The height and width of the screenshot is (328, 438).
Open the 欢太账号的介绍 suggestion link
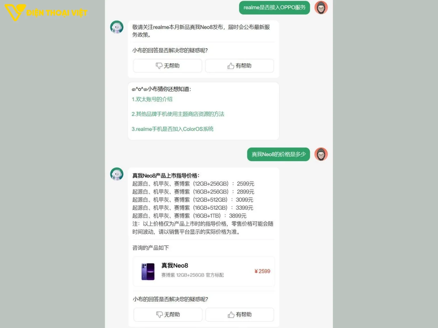tap(152, 99)
